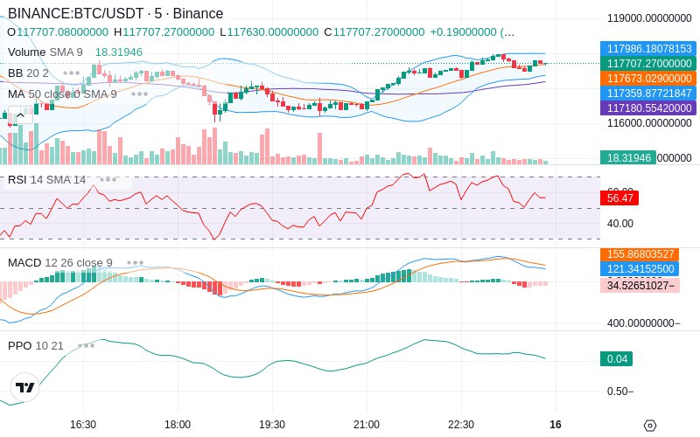This screenshot has width=700, height=437.
Task: Click the 400.00000000 MACD scale label
Action: click(643, 323)
